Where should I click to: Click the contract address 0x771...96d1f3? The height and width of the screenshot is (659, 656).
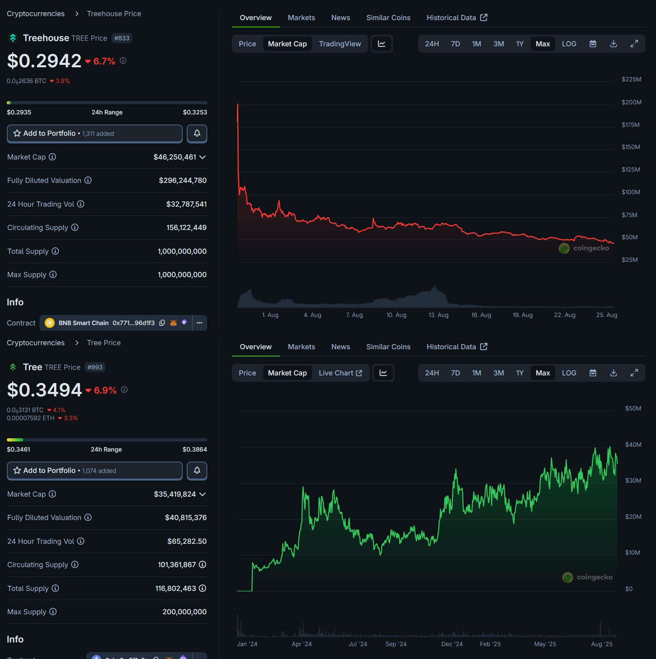point(134,323)
